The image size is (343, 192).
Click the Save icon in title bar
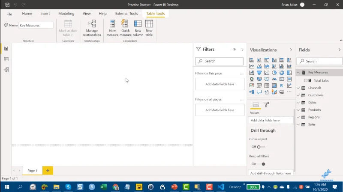pyautogui.click(x=7, y=5)
